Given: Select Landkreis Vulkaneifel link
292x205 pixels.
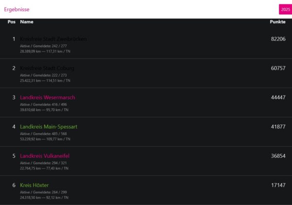Looking at the screenshot, I should tap(48, 156).
